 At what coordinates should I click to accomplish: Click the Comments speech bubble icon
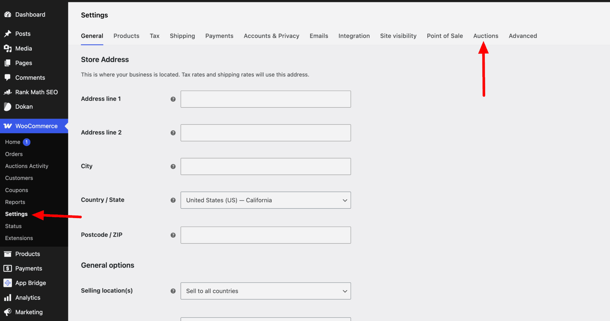tap(8, 78)
